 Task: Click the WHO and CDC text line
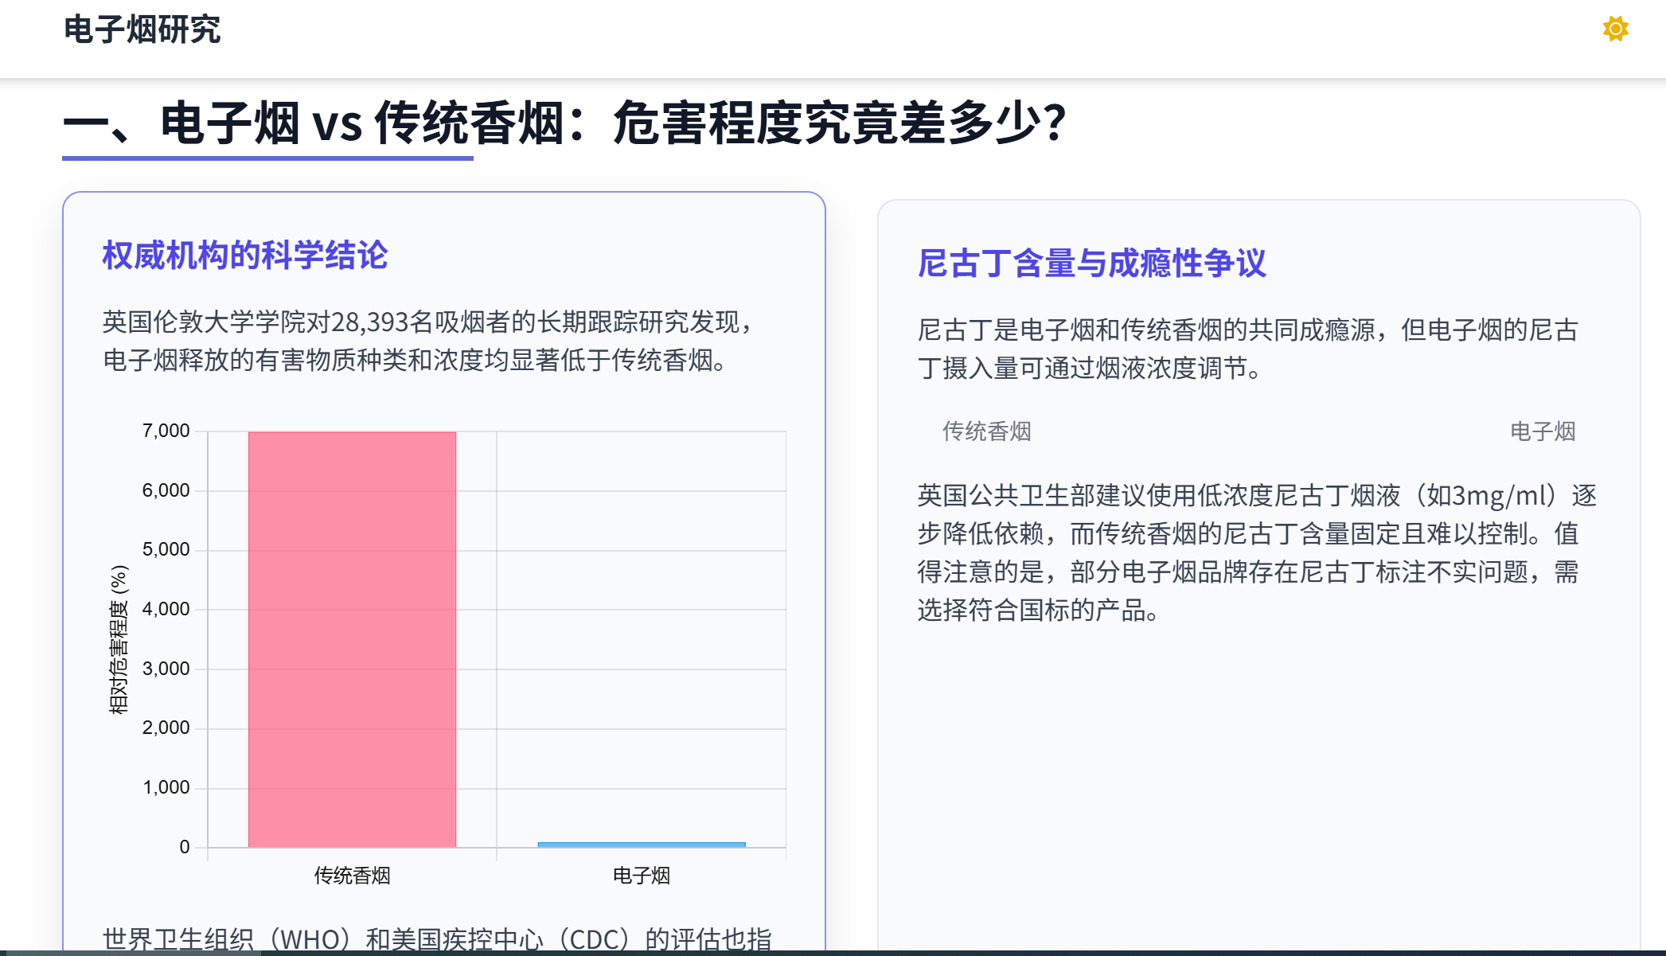436,938
